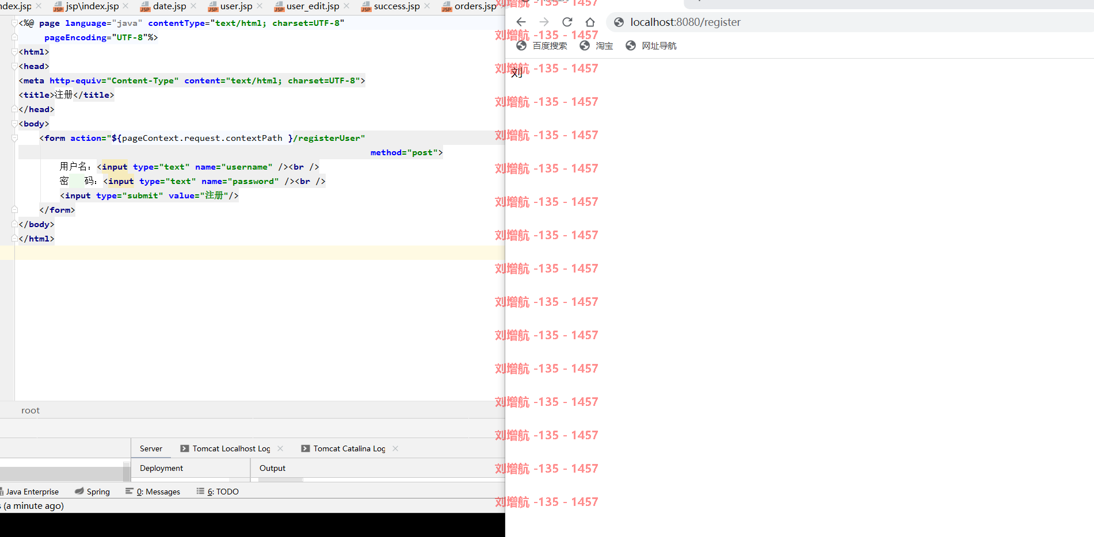Screen dimensions: 1094x537
Task: Collapse the page directive fold marker
Action: pyautogui.click(x=14, y=23)
